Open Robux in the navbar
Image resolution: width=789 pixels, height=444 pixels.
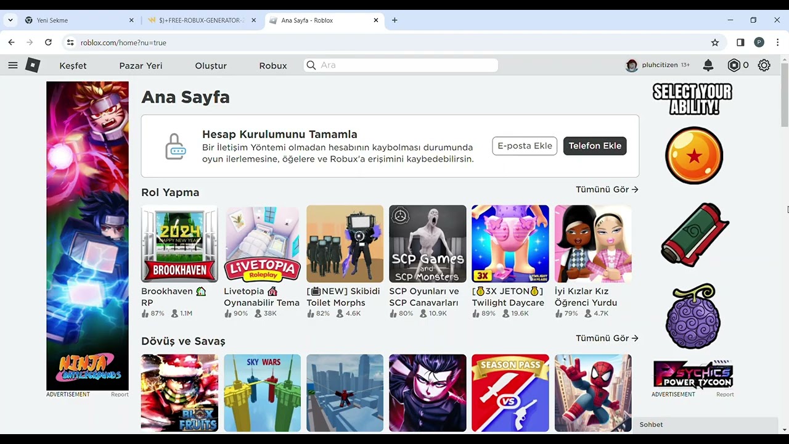tap(273, 65)
